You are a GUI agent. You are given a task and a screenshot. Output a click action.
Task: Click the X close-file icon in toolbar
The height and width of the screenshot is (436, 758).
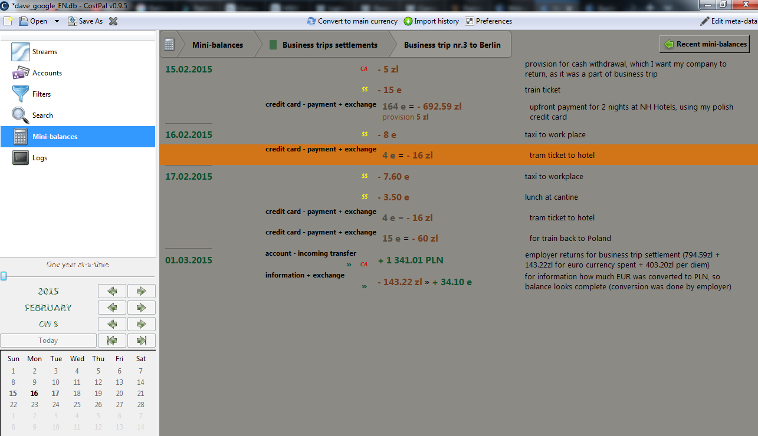(113, 21)
